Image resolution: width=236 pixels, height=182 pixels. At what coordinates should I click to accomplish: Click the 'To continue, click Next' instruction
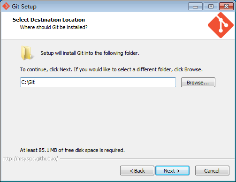click(x=111, y=69)
